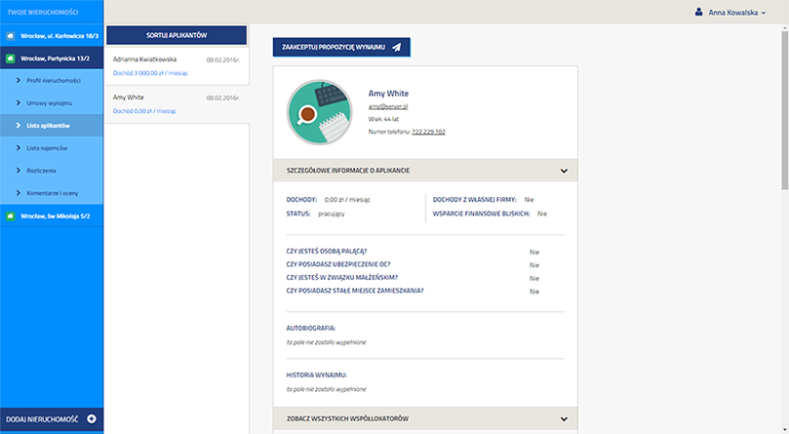Click the paper plane icon on accept button
789x434 pixels.
397,47
